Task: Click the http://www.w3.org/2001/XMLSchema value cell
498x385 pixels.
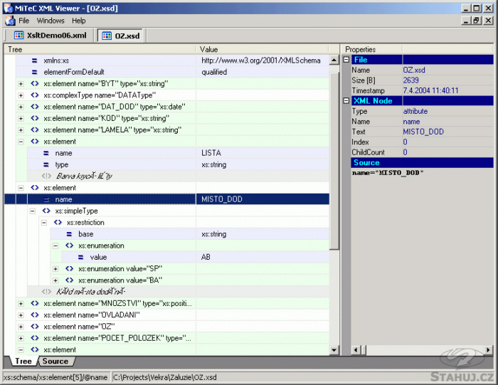Action: (263, 60)
